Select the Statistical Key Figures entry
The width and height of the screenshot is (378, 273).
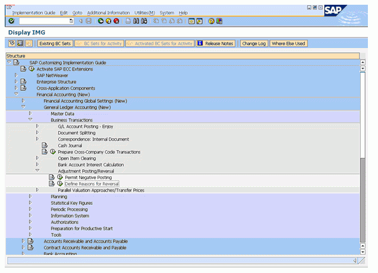(71, 203)
